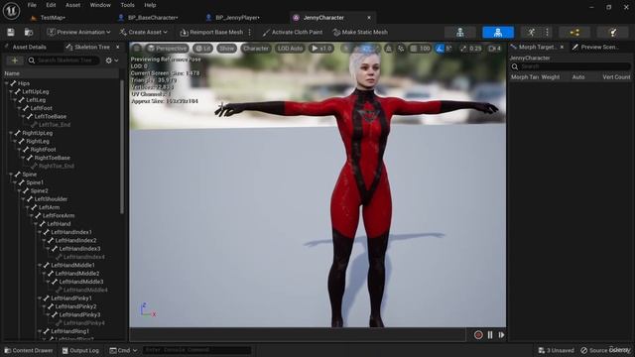The image size is (635, 357).
Task: Open the Perspective view dropdown
Action: (168, 49)
